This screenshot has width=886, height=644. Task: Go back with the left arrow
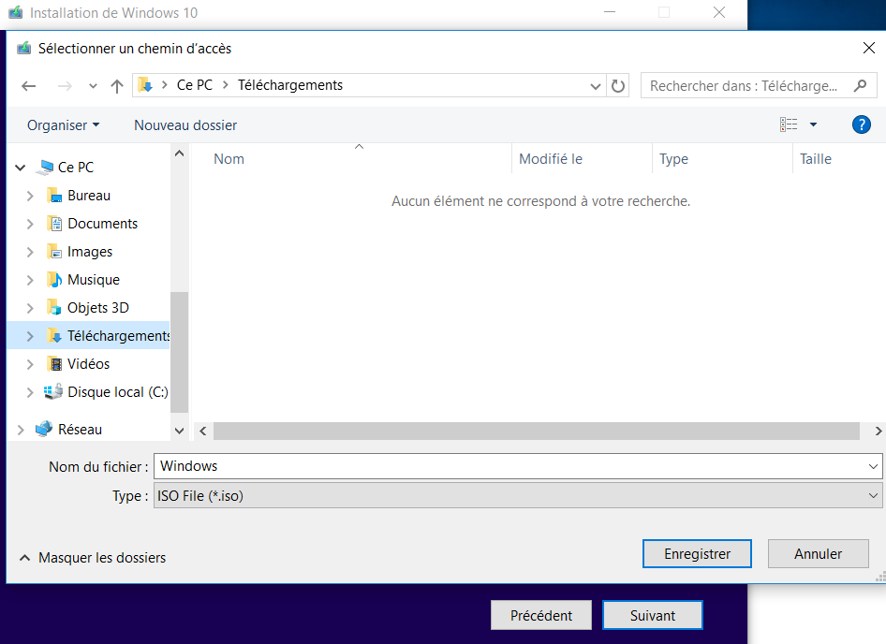[x=29, y=86]
